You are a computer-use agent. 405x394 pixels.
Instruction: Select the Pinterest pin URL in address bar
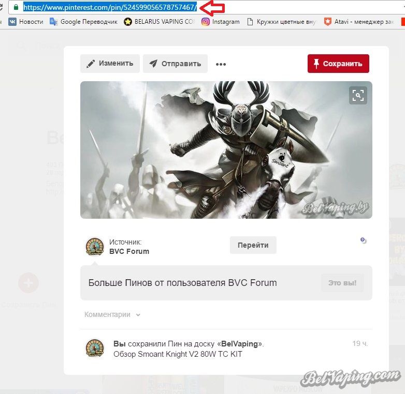pyautogui.click(x=110, y=7)
